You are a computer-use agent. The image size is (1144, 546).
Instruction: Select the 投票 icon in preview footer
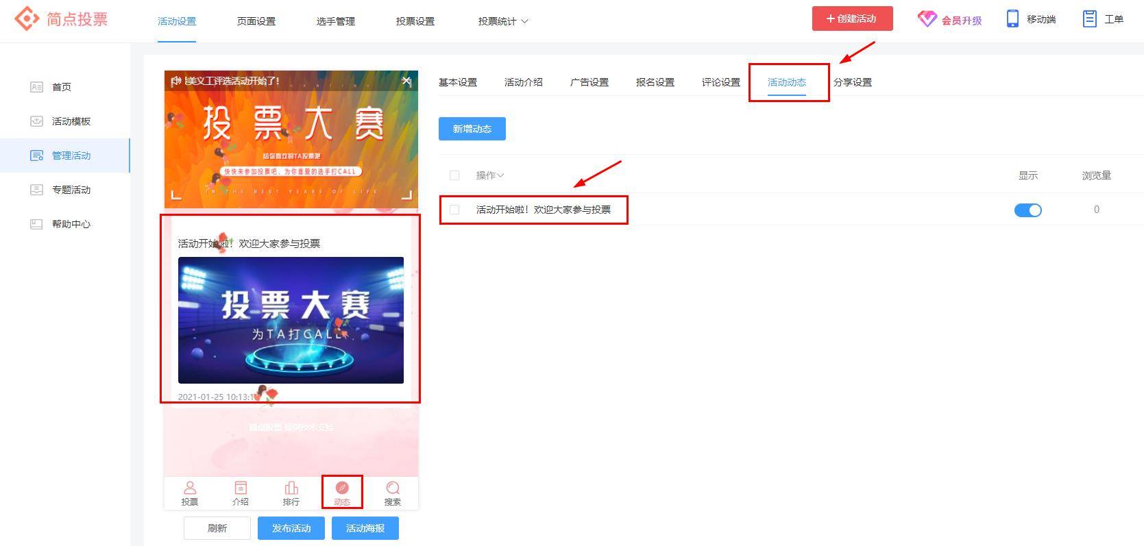pos(190,488)
